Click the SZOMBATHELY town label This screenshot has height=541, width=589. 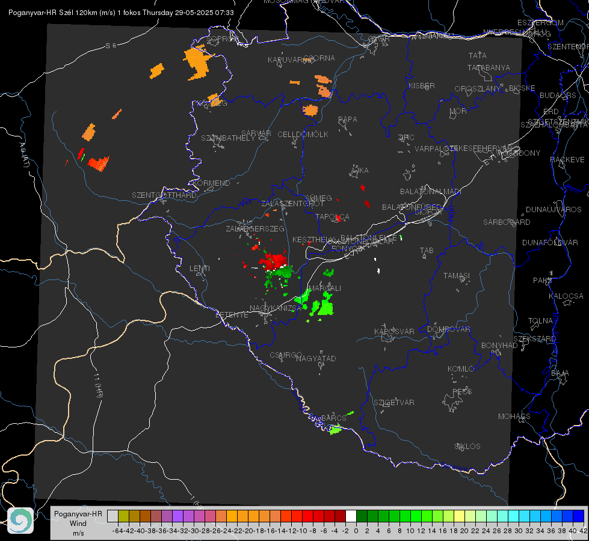pyautogui.click(x=227, y=138)
